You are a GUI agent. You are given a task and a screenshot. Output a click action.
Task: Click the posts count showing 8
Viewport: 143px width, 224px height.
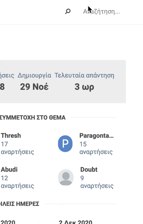(2, 87)
